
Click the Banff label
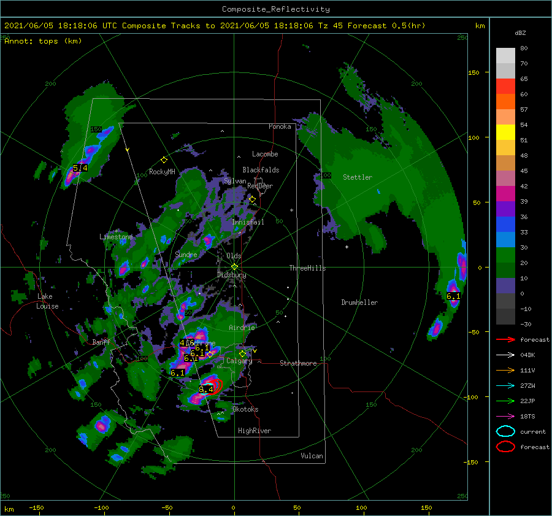[101, 342]
